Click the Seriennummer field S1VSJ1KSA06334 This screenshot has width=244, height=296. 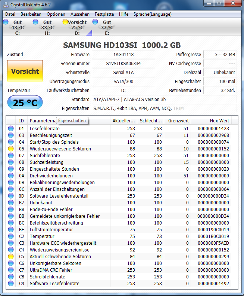123,64
